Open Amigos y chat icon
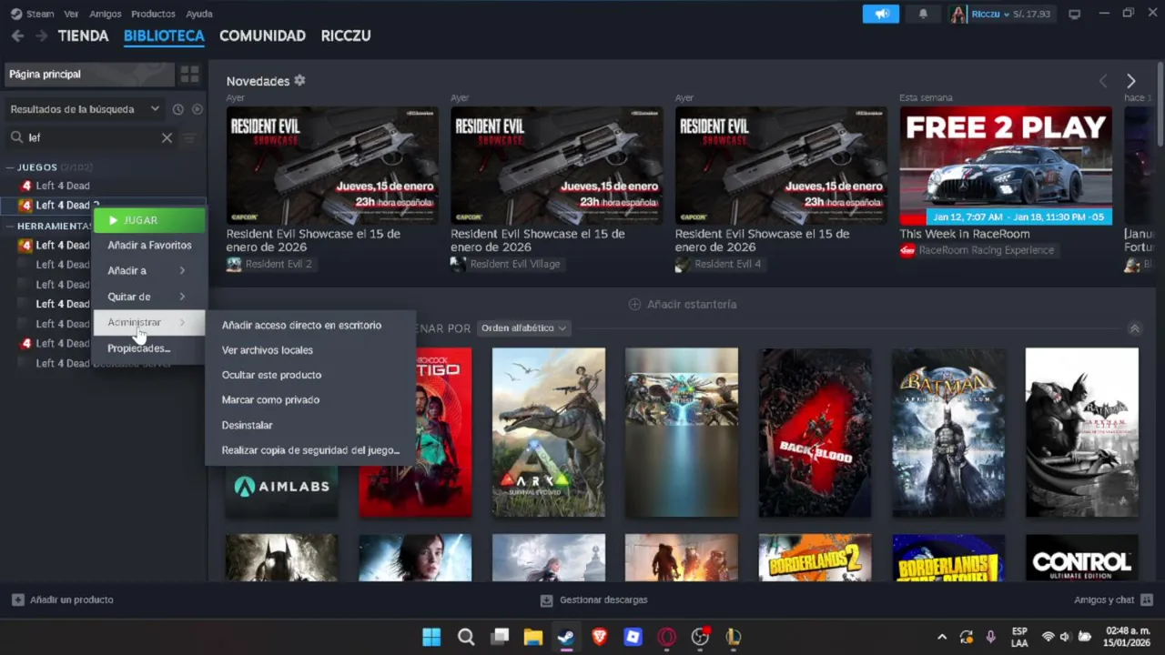The image size is (1165, 655). [x=1146, y=600]
